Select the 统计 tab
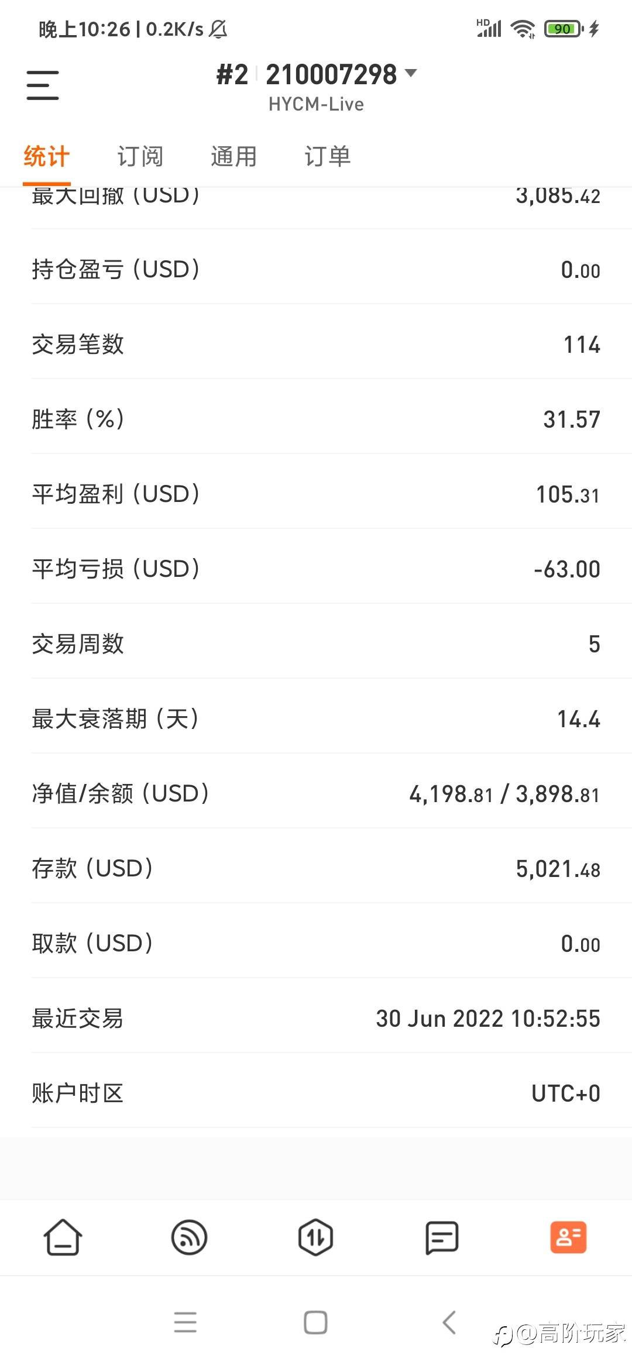632x1369 pixels. coord(47,157)
